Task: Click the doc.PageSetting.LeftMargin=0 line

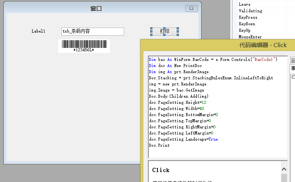Action: click(181, 133)
